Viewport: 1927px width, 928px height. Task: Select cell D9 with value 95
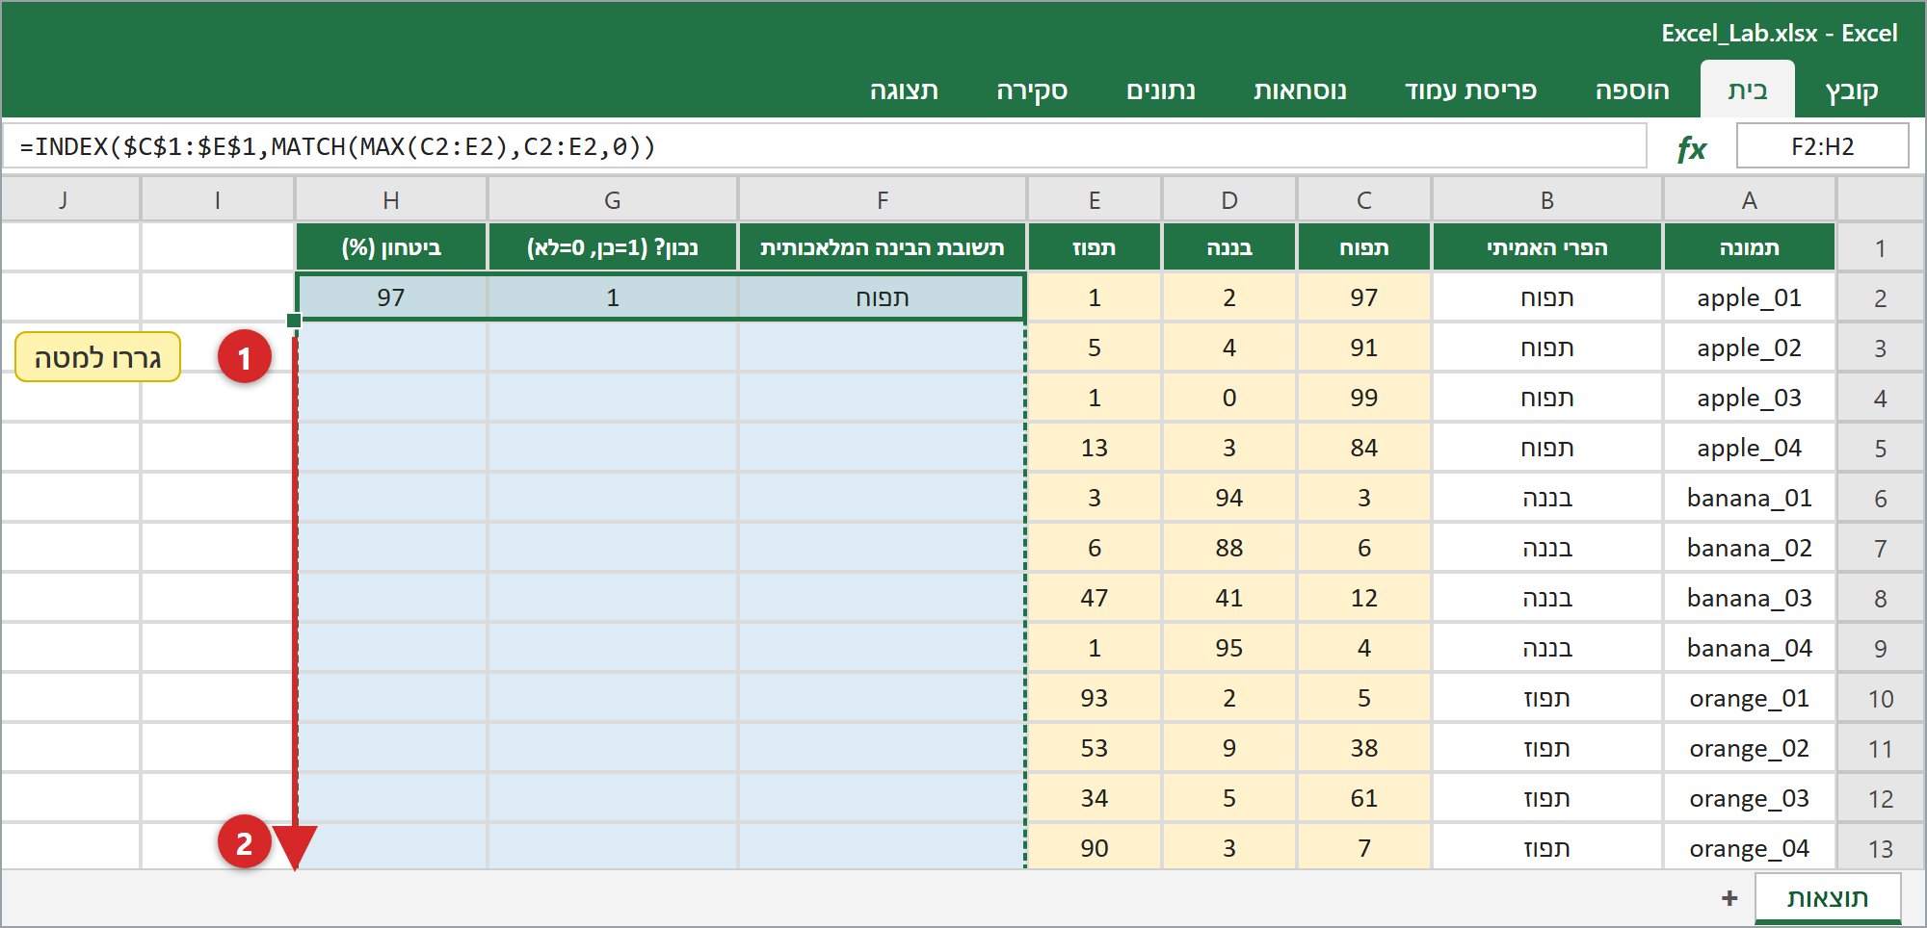tap(1229, 648)
